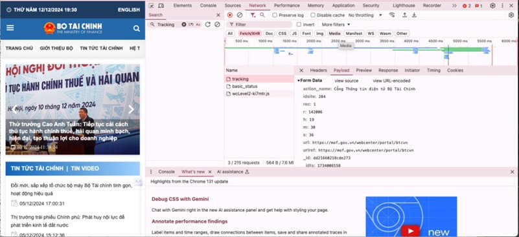
Task: Expand the More filters dropdown
Action: [336, 25]
